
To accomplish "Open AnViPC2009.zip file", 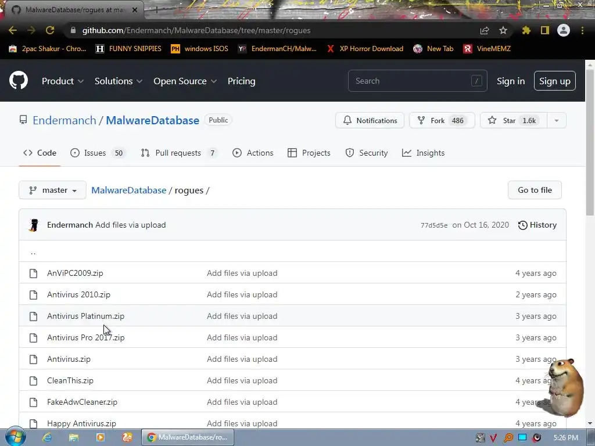I will 75,273.
